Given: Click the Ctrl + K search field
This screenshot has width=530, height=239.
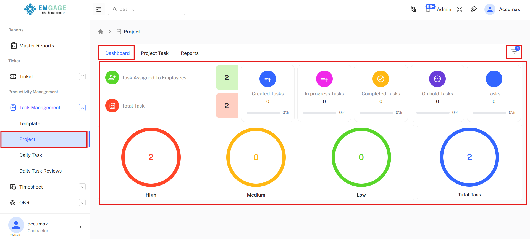Looking at the screenshot, I should click(146, 9).
